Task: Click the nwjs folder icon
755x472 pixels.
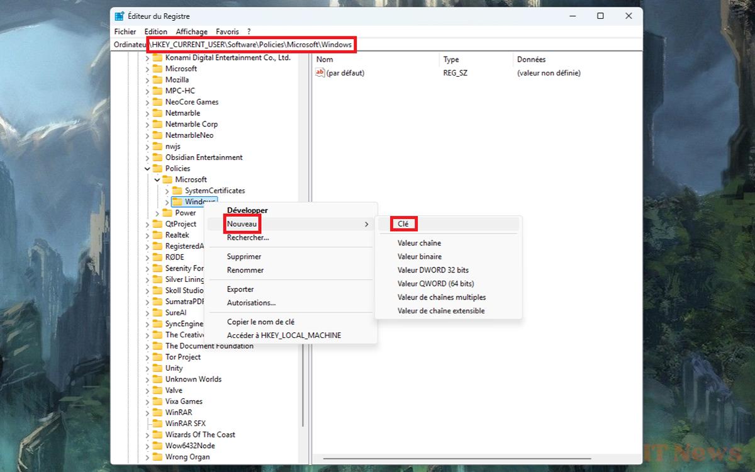Action: pyautogui.click(x=157, y=146)
